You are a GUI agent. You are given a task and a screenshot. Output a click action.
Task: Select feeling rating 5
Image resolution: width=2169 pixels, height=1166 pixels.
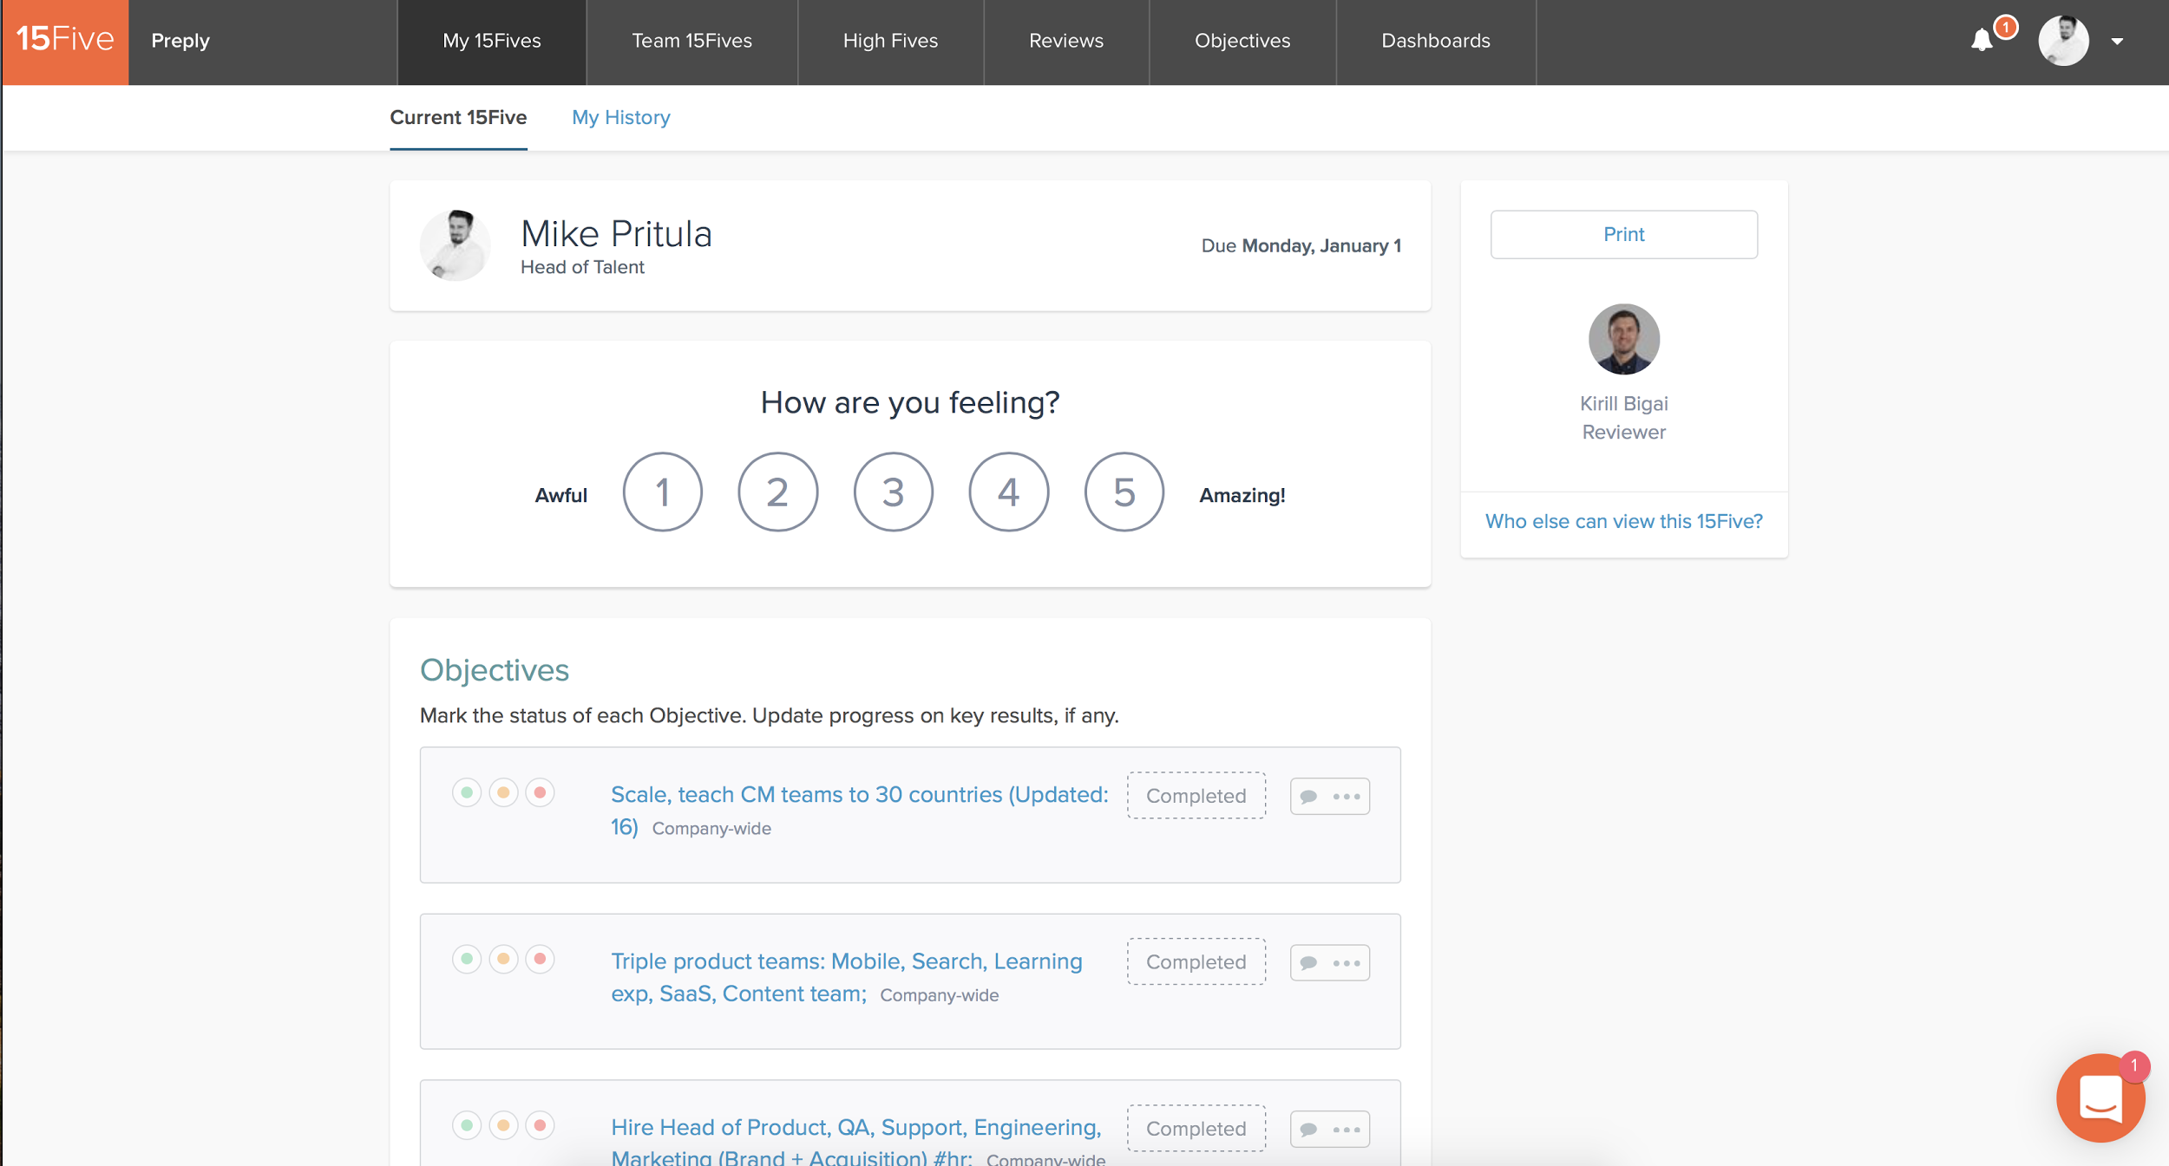tap(1124, 492)
